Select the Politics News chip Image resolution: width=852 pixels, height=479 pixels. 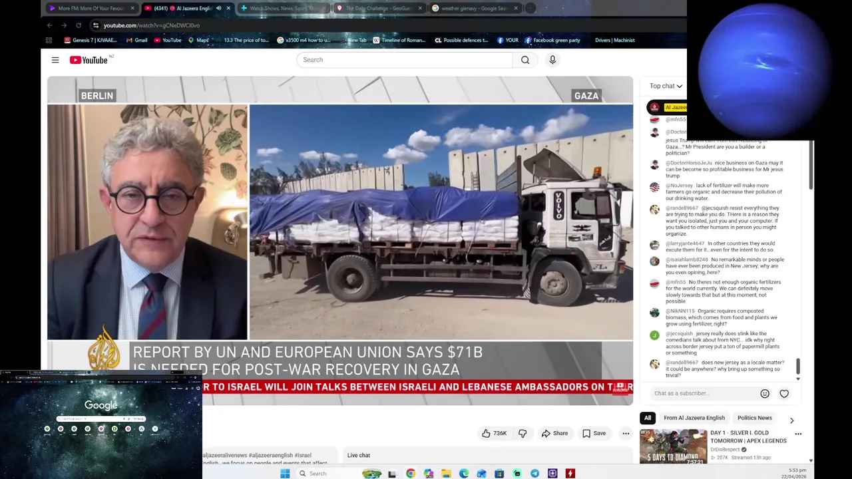click(755, 418)
